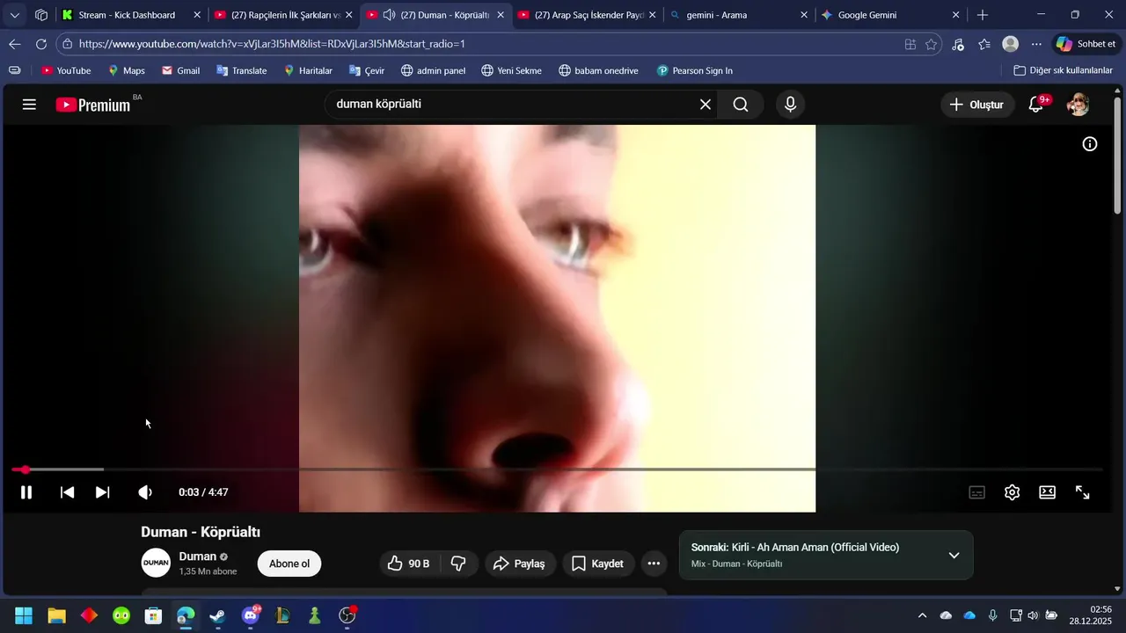This screenshot has width=1126, height=633.
Task: Open the browser favorites list icon
Action: pos(984,44)
